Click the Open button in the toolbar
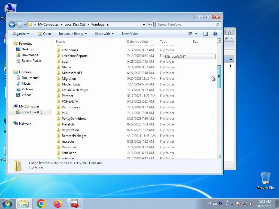The width and height of the screenshot is (279, 209). pyautogui.click(x=44, y=34)
